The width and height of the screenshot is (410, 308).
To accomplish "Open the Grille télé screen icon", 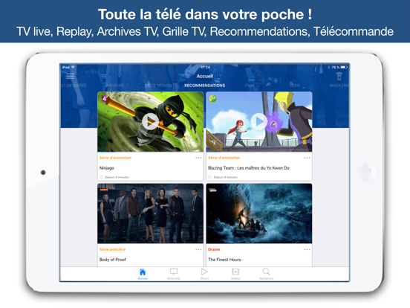I will tap(174, 272).
